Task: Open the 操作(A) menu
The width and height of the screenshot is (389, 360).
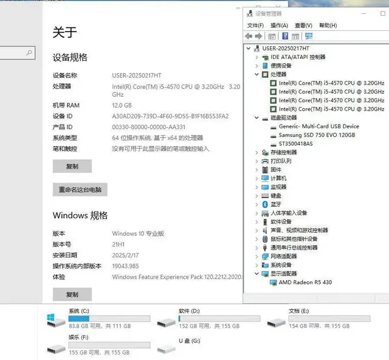Action: (x=279, y=26)
